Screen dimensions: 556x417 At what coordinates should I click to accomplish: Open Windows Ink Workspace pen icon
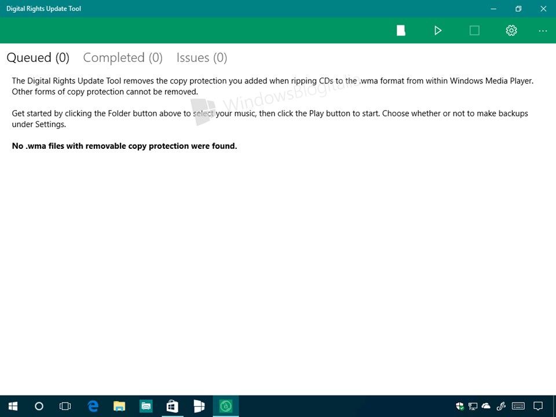point(501,406)
